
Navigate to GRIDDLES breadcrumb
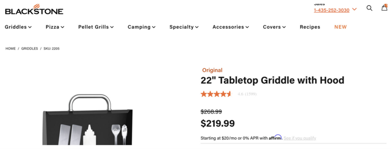30,49
